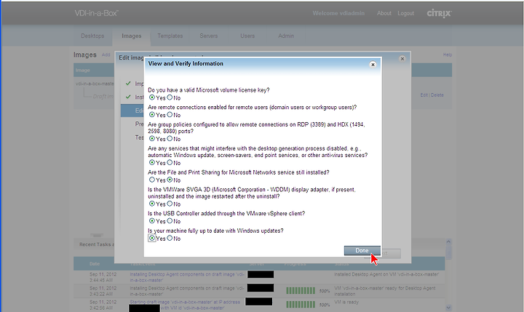Viewport: 524px width, 312px height.
Task: Click the 'Welcome vdiadmin' text
Action: coord(338,13)
